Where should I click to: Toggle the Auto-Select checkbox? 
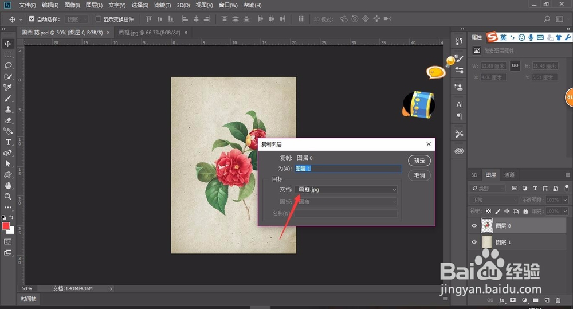point(32,19)
